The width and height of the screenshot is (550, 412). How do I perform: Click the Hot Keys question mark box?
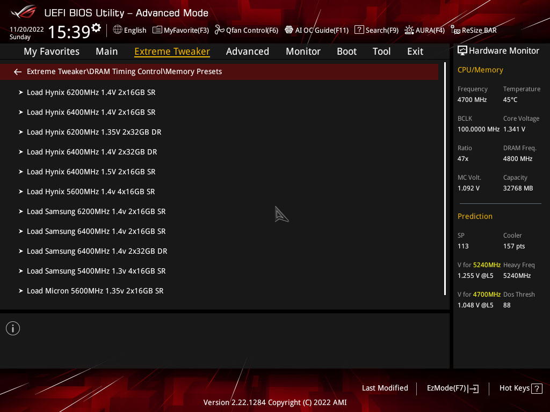point(537,388)
